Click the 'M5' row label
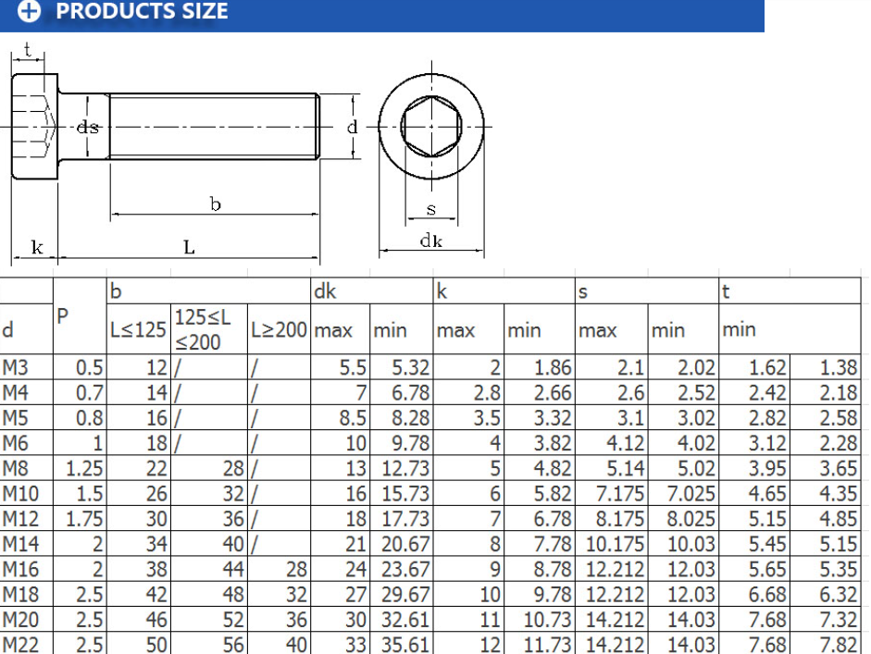This screenshot has height=654, width=871. pos(15,418)
